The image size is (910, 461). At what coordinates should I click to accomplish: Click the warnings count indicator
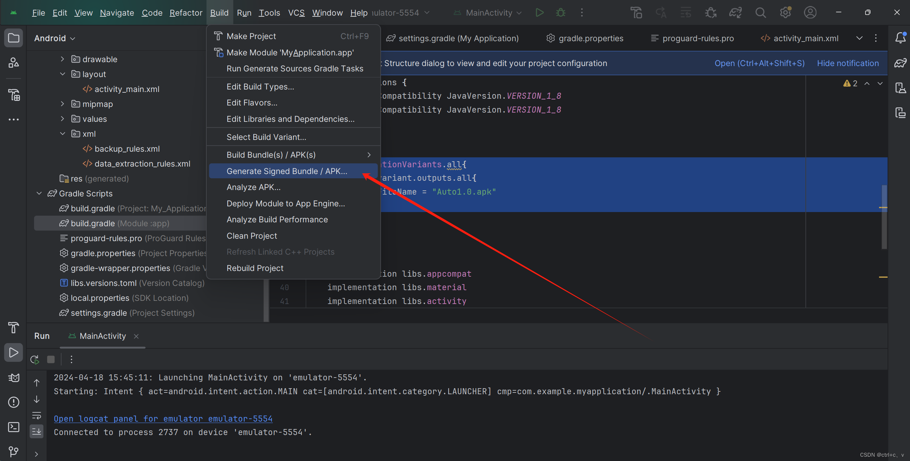850,83
